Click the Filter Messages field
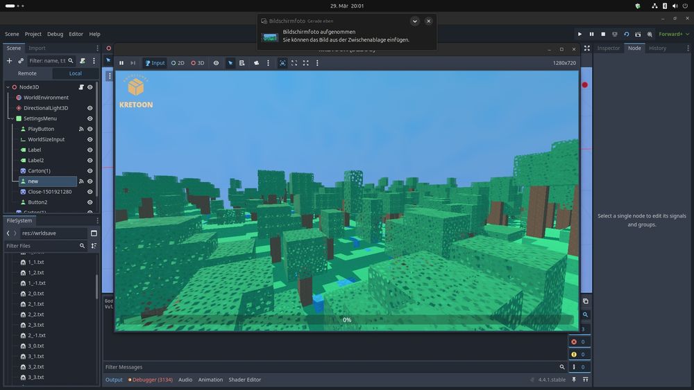Screen dimensions: 694x390 click(x=335, y=367)
